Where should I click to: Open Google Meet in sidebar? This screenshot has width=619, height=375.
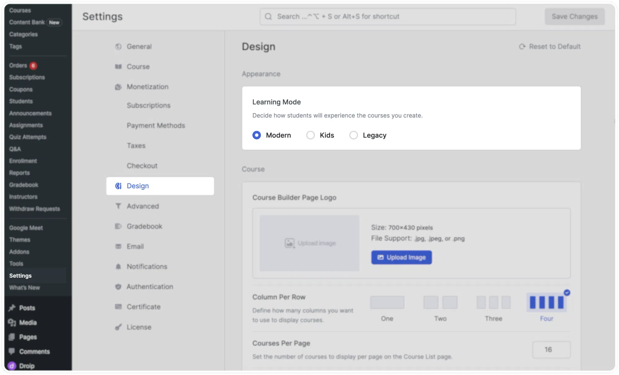point(26,228)
